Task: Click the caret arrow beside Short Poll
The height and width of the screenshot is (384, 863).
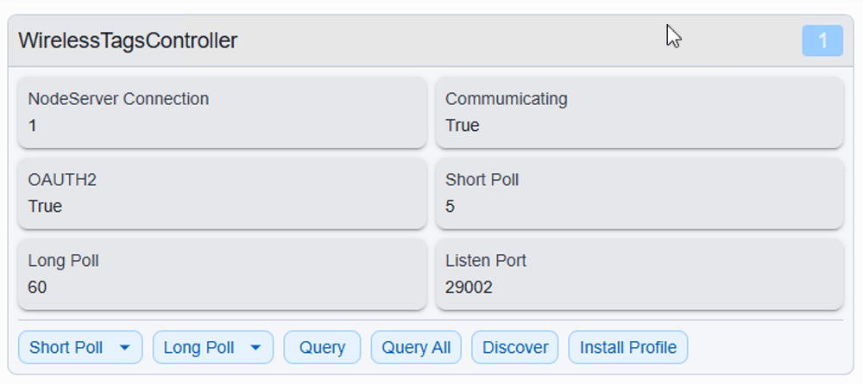Action: tap(125, 348)
